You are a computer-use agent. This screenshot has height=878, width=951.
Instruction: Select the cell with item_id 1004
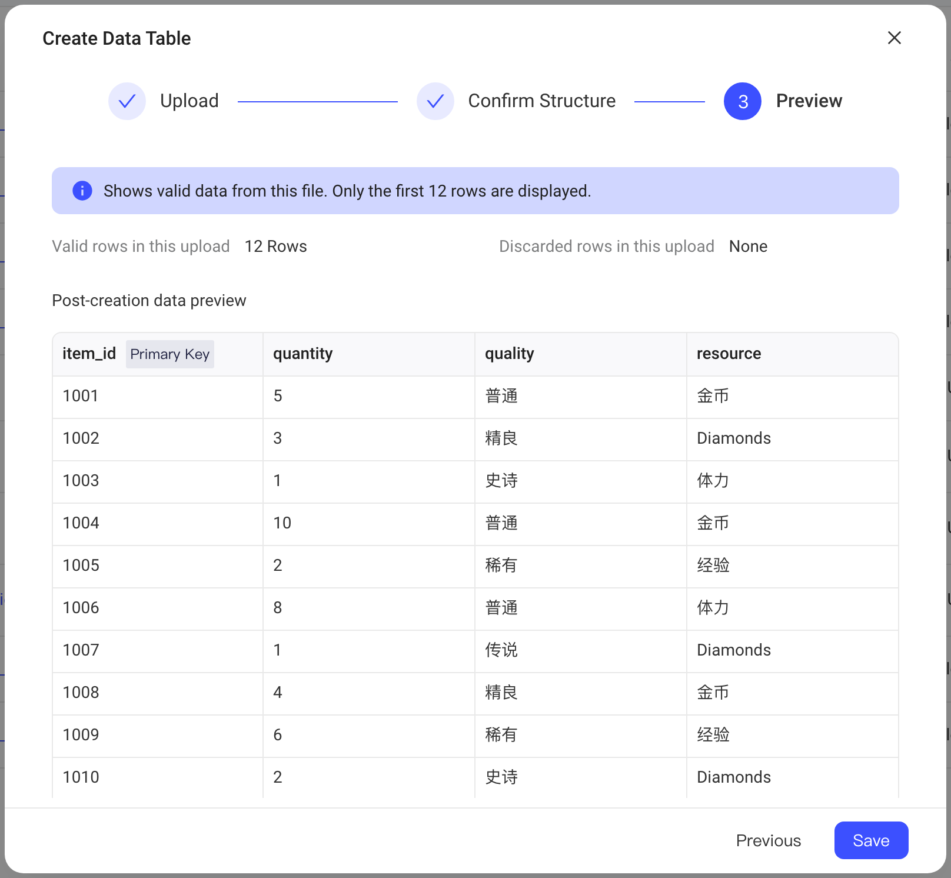click(158, 524)
